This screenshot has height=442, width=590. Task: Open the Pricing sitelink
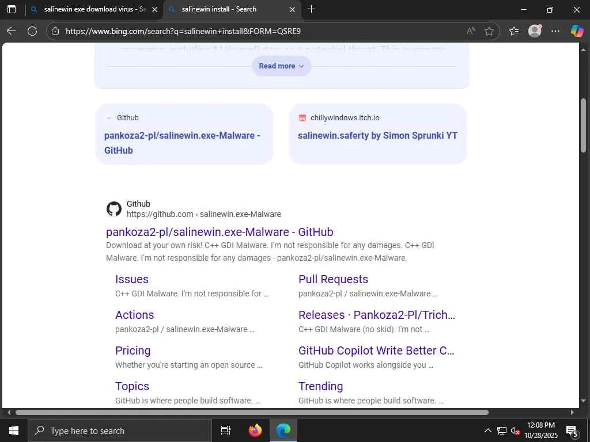133,350
